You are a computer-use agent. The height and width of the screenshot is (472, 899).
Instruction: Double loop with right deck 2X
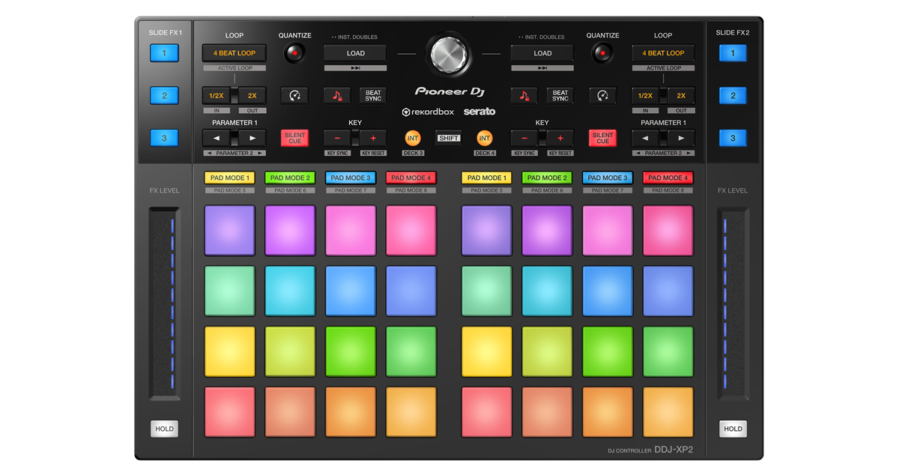(681, 95)
